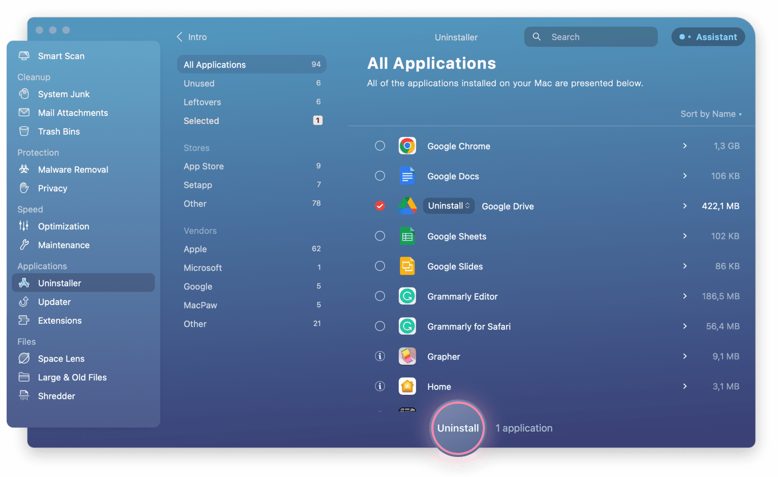Click the Google Drive app icon
Screen dimensions: 778x477
[x=407, y=206]
